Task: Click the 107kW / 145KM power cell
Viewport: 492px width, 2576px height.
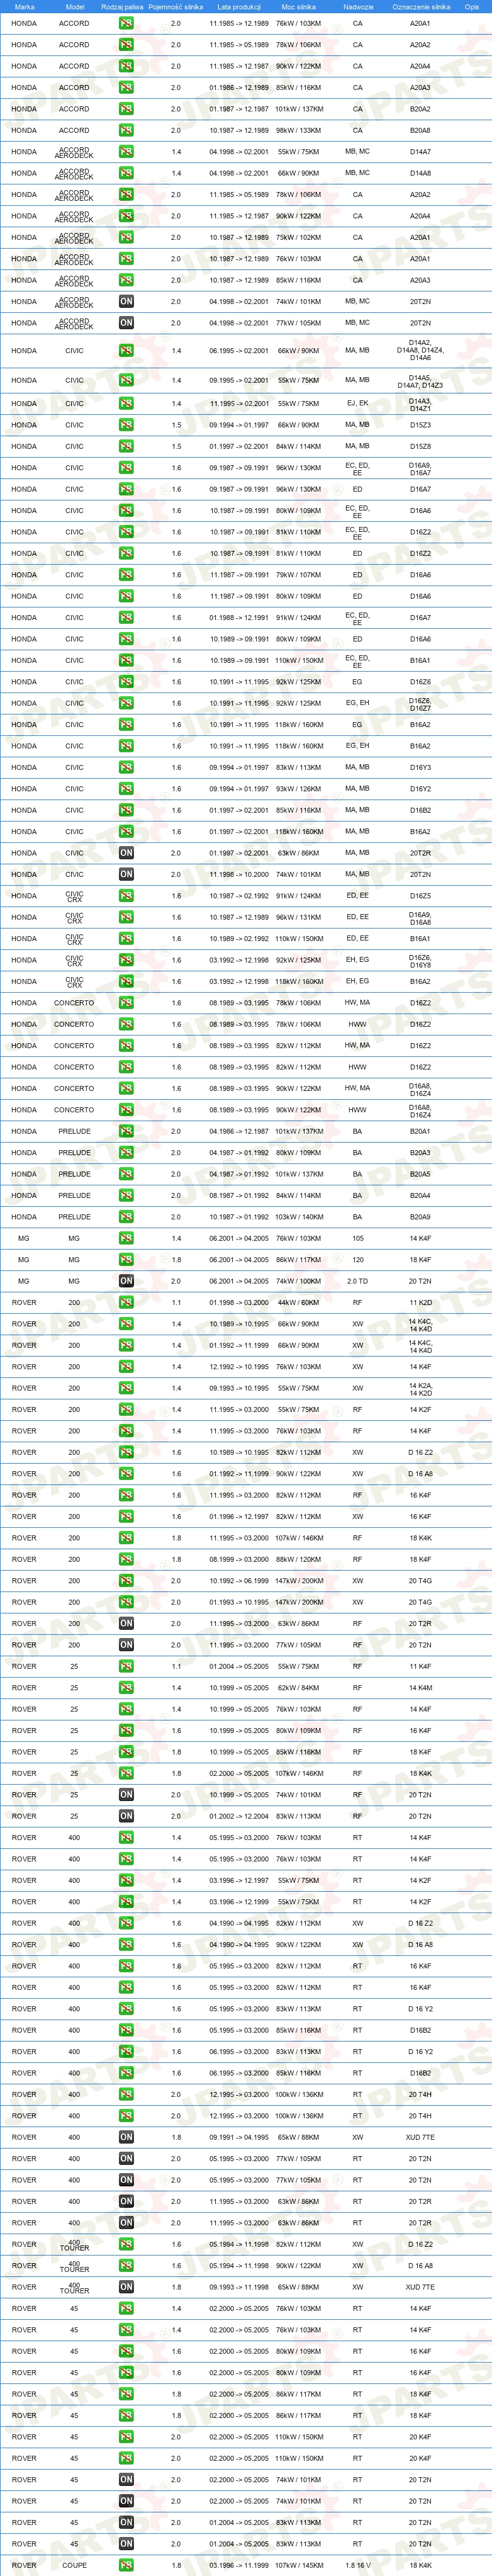Action: coord(298,2565)
